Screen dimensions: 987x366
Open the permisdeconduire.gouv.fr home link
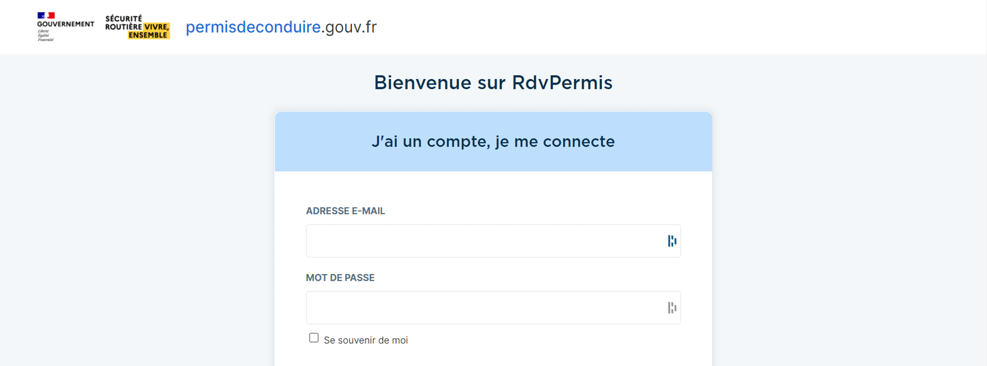click(281, 27)
